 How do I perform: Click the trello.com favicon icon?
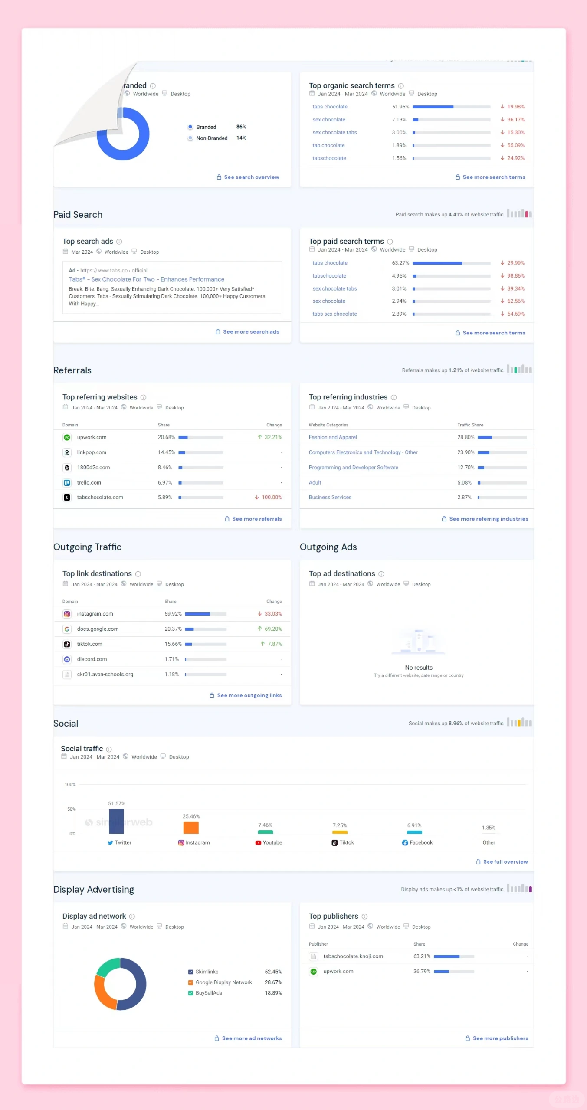click(67, 483)
